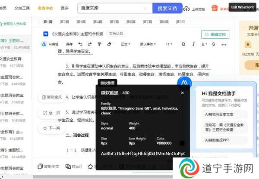Switch to the 第7篇 tab

coord(147,22)
